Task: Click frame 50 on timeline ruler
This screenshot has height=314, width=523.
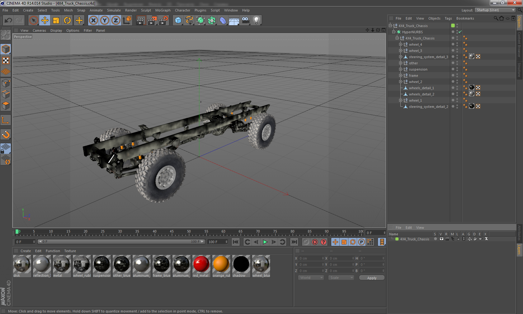Action: point(189,232)
